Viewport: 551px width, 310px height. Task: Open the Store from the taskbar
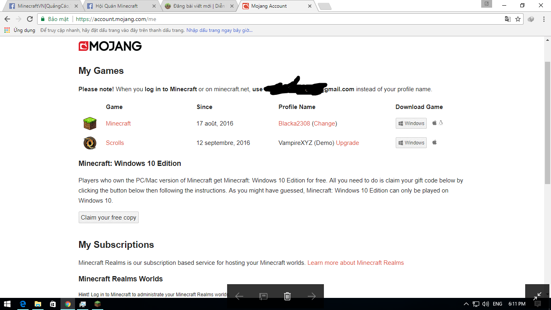point(53,304)
